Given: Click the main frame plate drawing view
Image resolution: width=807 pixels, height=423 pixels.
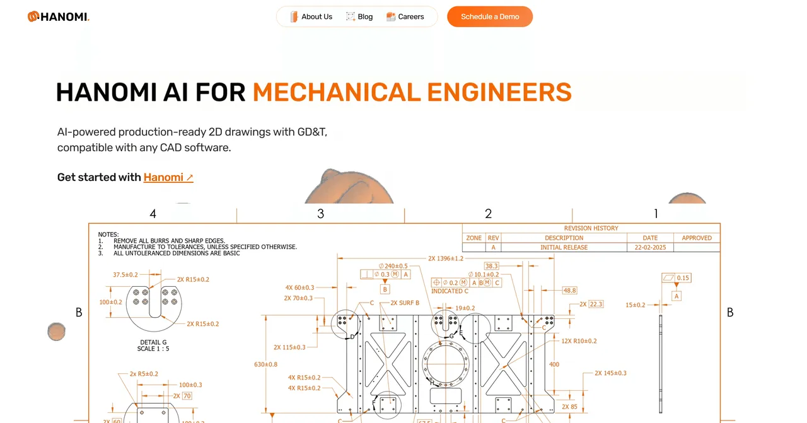Looking at the screenshot, I should point(446,364).
